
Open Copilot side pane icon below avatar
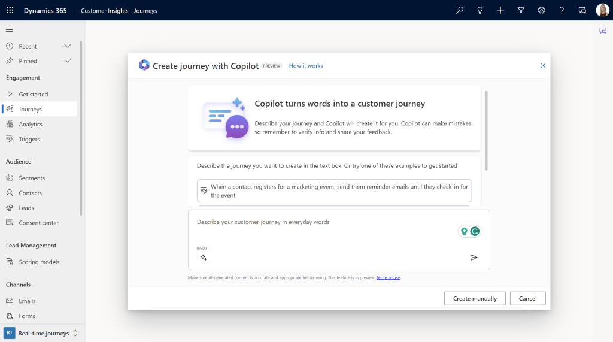coord(603,31)
